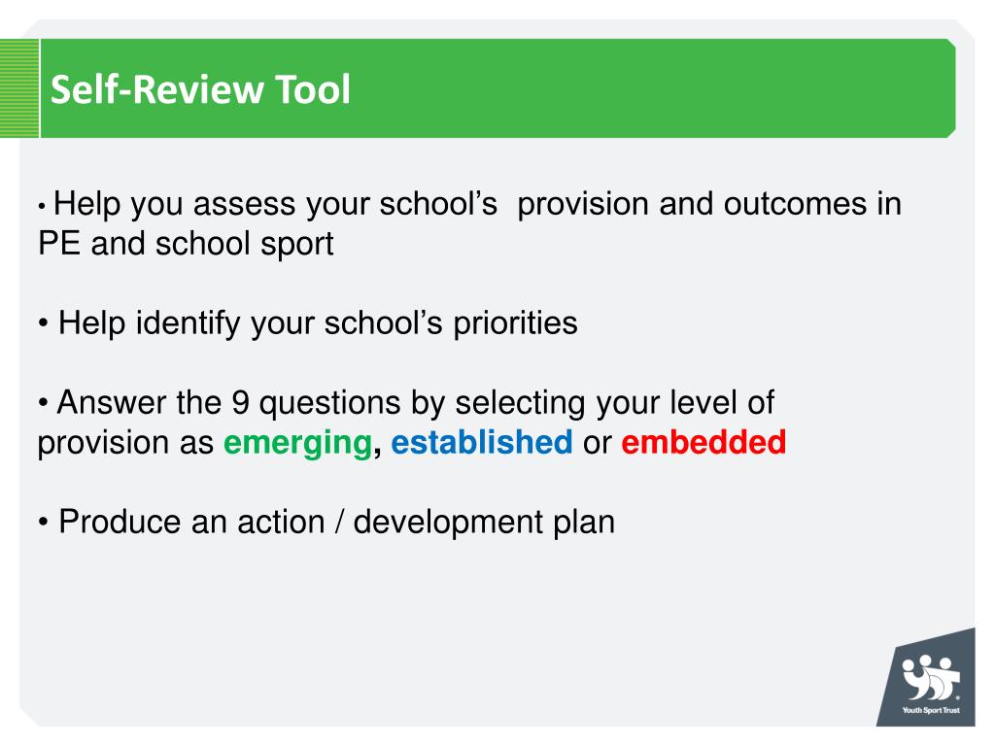This screenshot has width=995, height=746.
Task: Select the "Self-Review Tool" slide title
Action: tap(200, 90)
